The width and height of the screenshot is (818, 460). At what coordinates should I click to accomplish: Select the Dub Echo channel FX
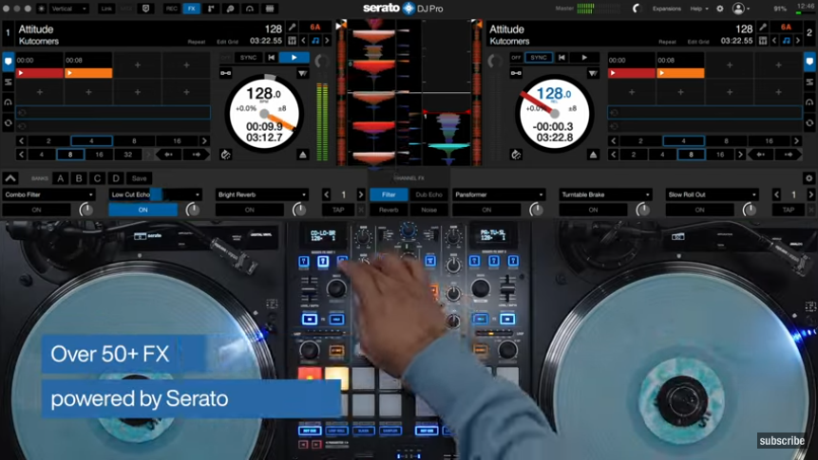pos(428,194)
